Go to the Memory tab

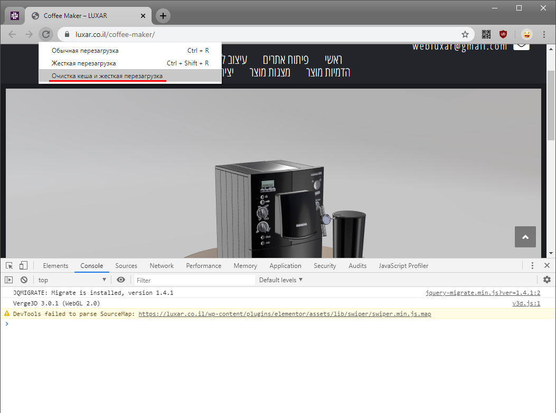pos(246,266)
